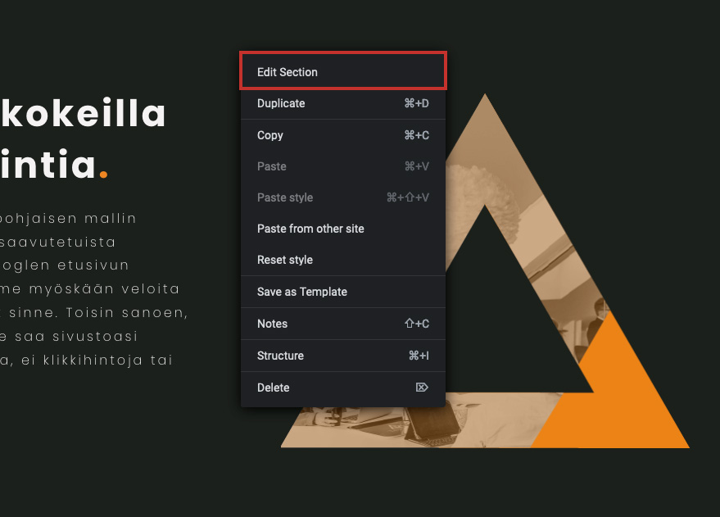
Task: Click the Copy menu entry
Action: tap(343, 135)
